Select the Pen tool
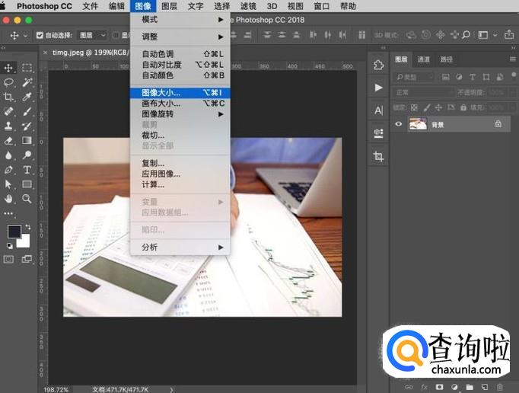Viewport: 519px width, 393px height. (x=8, y=170)
